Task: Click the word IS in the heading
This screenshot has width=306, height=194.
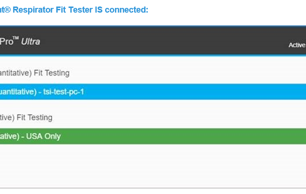Action: 99,10
